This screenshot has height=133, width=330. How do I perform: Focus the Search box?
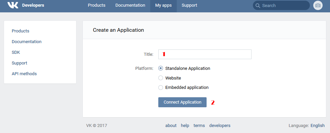point(281,5)
